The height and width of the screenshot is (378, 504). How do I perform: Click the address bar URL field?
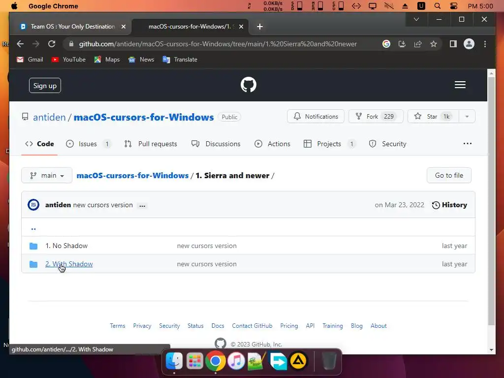click(218, 44)
